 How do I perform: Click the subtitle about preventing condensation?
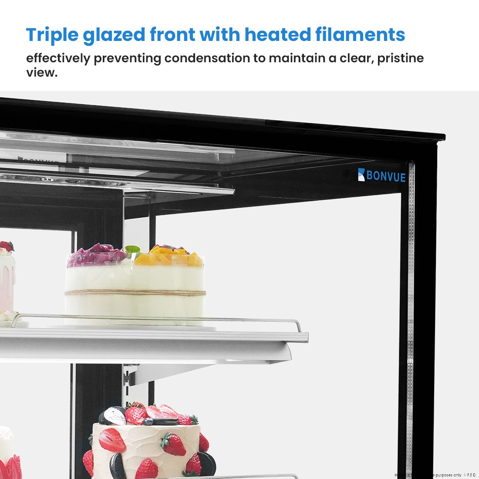point(225,65)
